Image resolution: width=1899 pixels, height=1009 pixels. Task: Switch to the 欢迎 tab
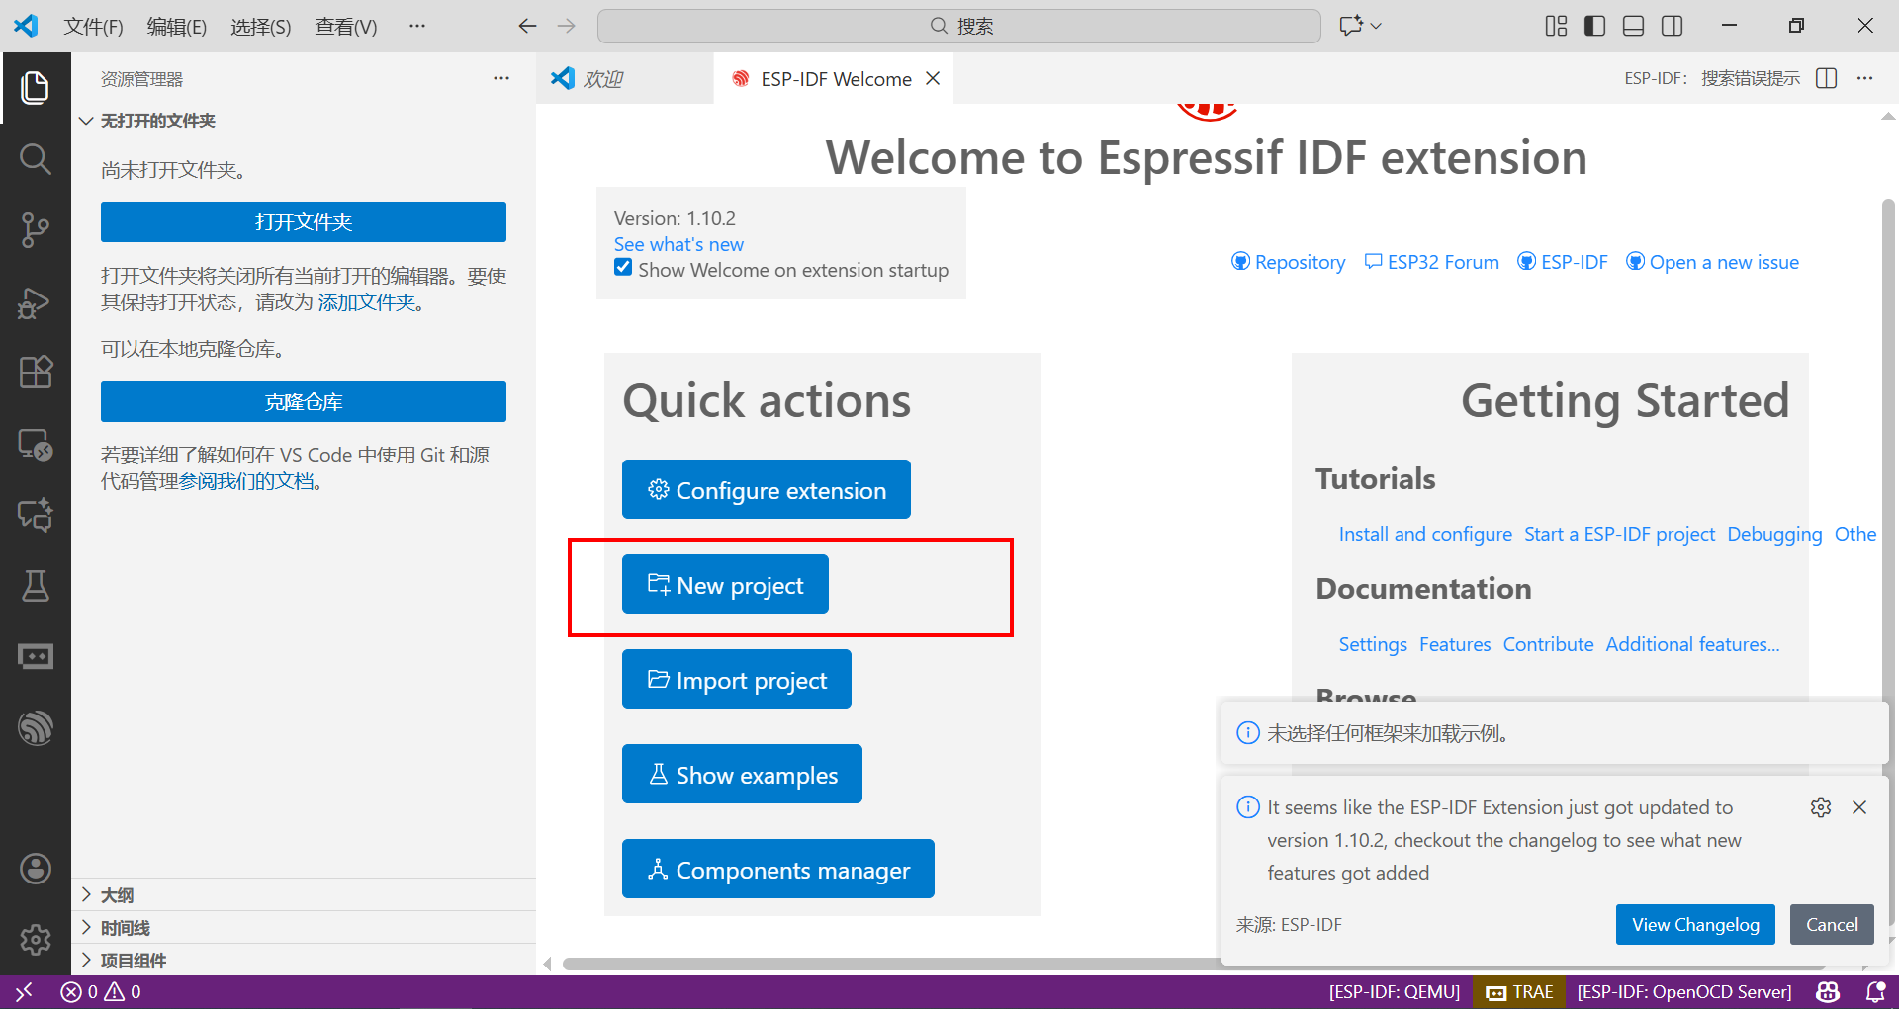point(625,78)
